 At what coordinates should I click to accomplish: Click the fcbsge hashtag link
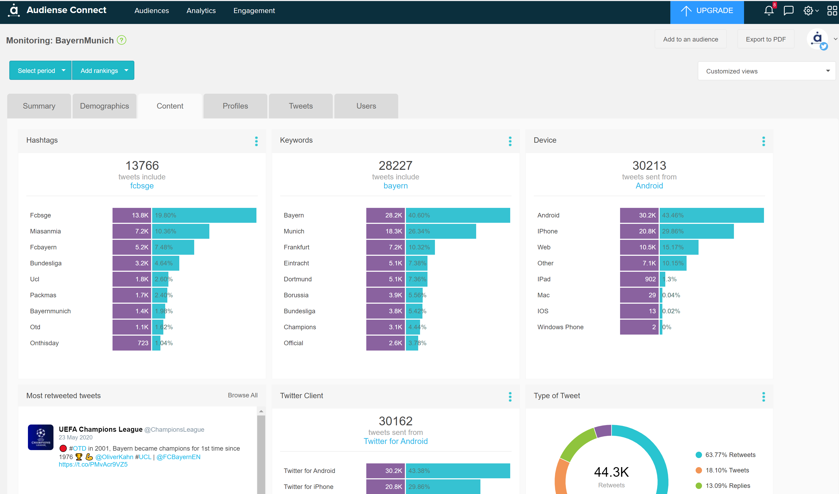[x=142, y=186]
